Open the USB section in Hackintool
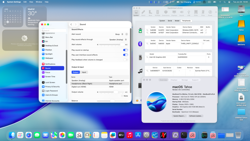250x141 pixels. [188, 13]
